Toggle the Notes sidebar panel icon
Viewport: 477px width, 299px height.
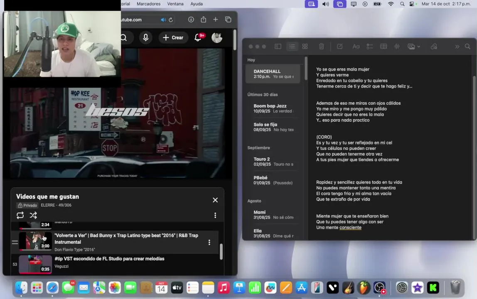point(278,47)
